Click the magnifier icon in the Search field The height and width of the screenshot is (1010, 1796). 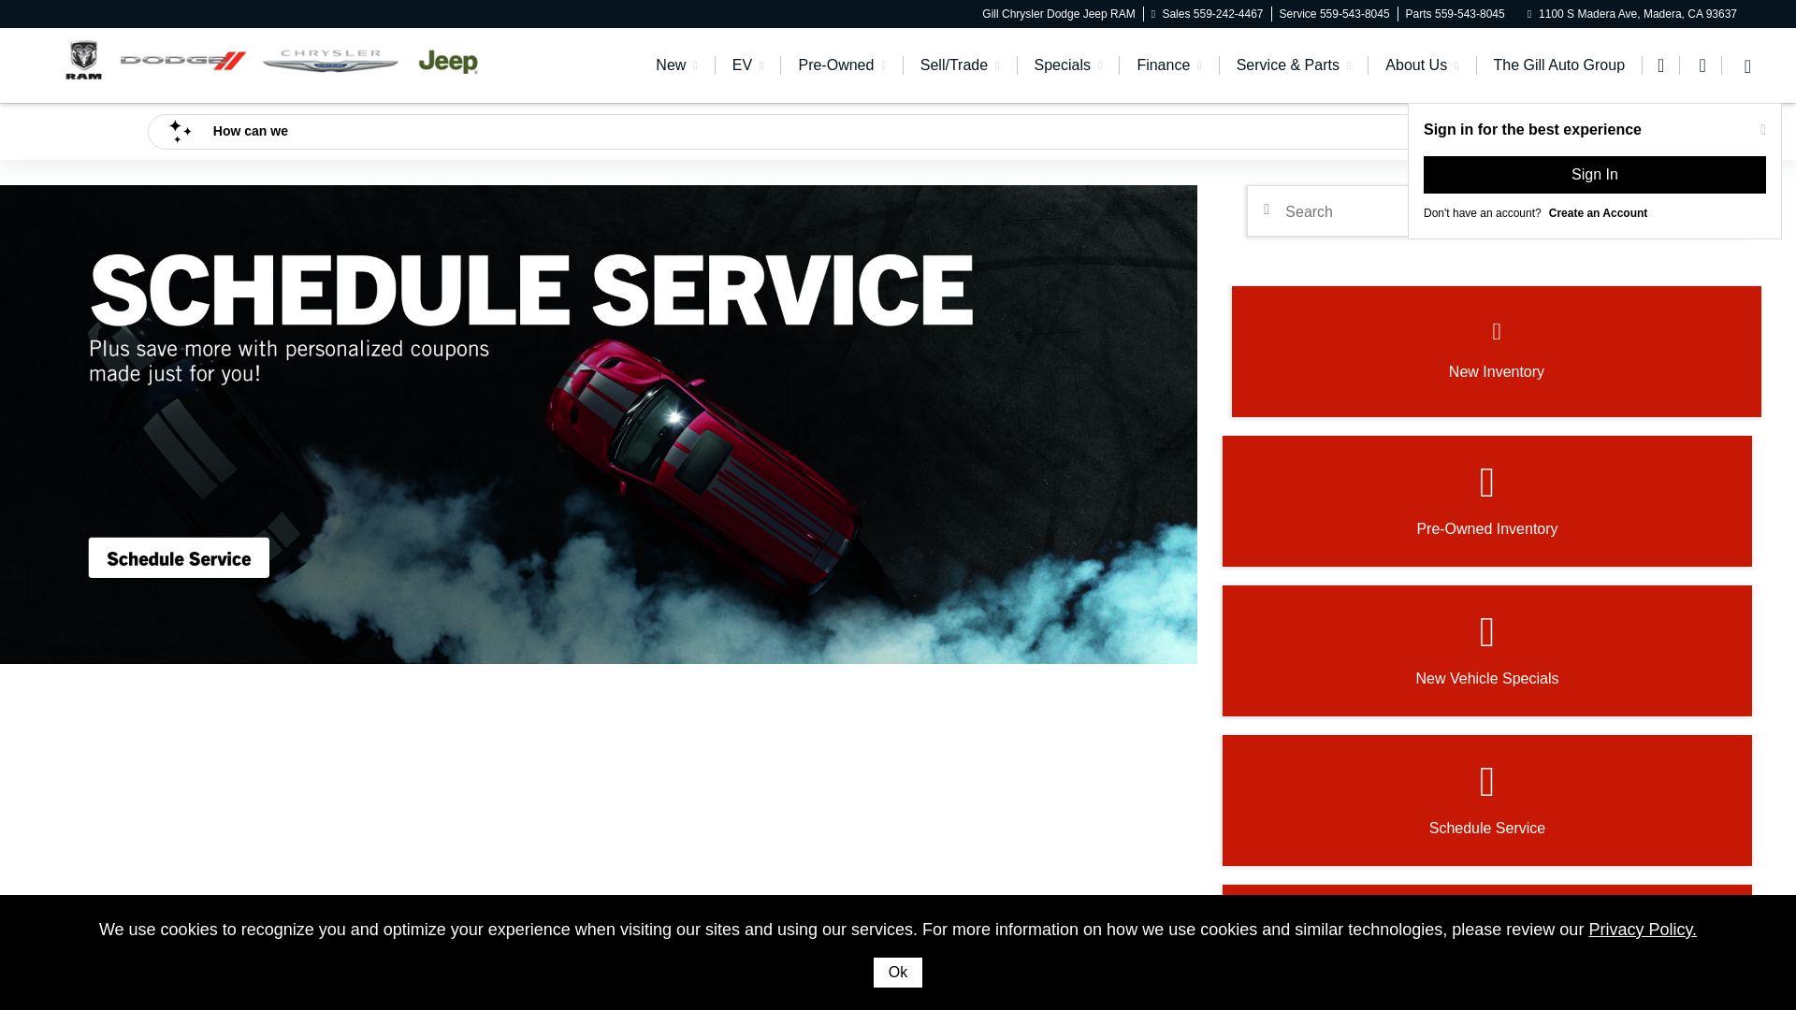(1267, 210)
